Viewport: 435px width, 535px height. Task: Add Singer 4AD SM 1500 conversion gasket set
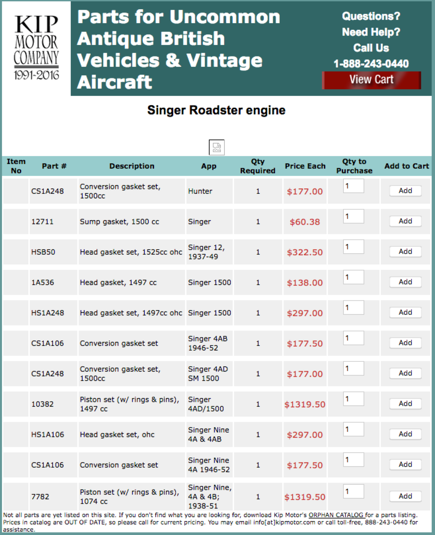tap(405, 373)
